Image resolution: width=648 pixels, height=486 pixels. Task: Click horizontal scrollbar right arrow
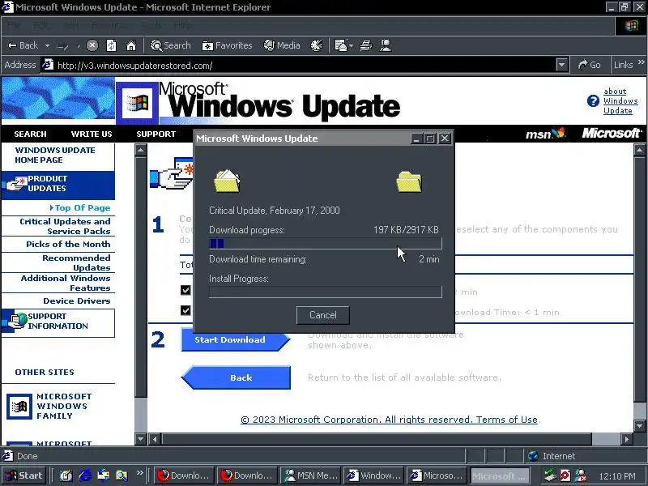626,439
